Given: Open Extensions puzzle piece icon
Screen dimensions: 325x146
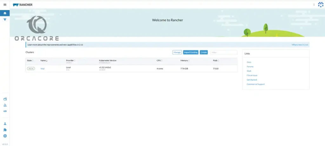Looking at the screenshot, I should (5, 130).
